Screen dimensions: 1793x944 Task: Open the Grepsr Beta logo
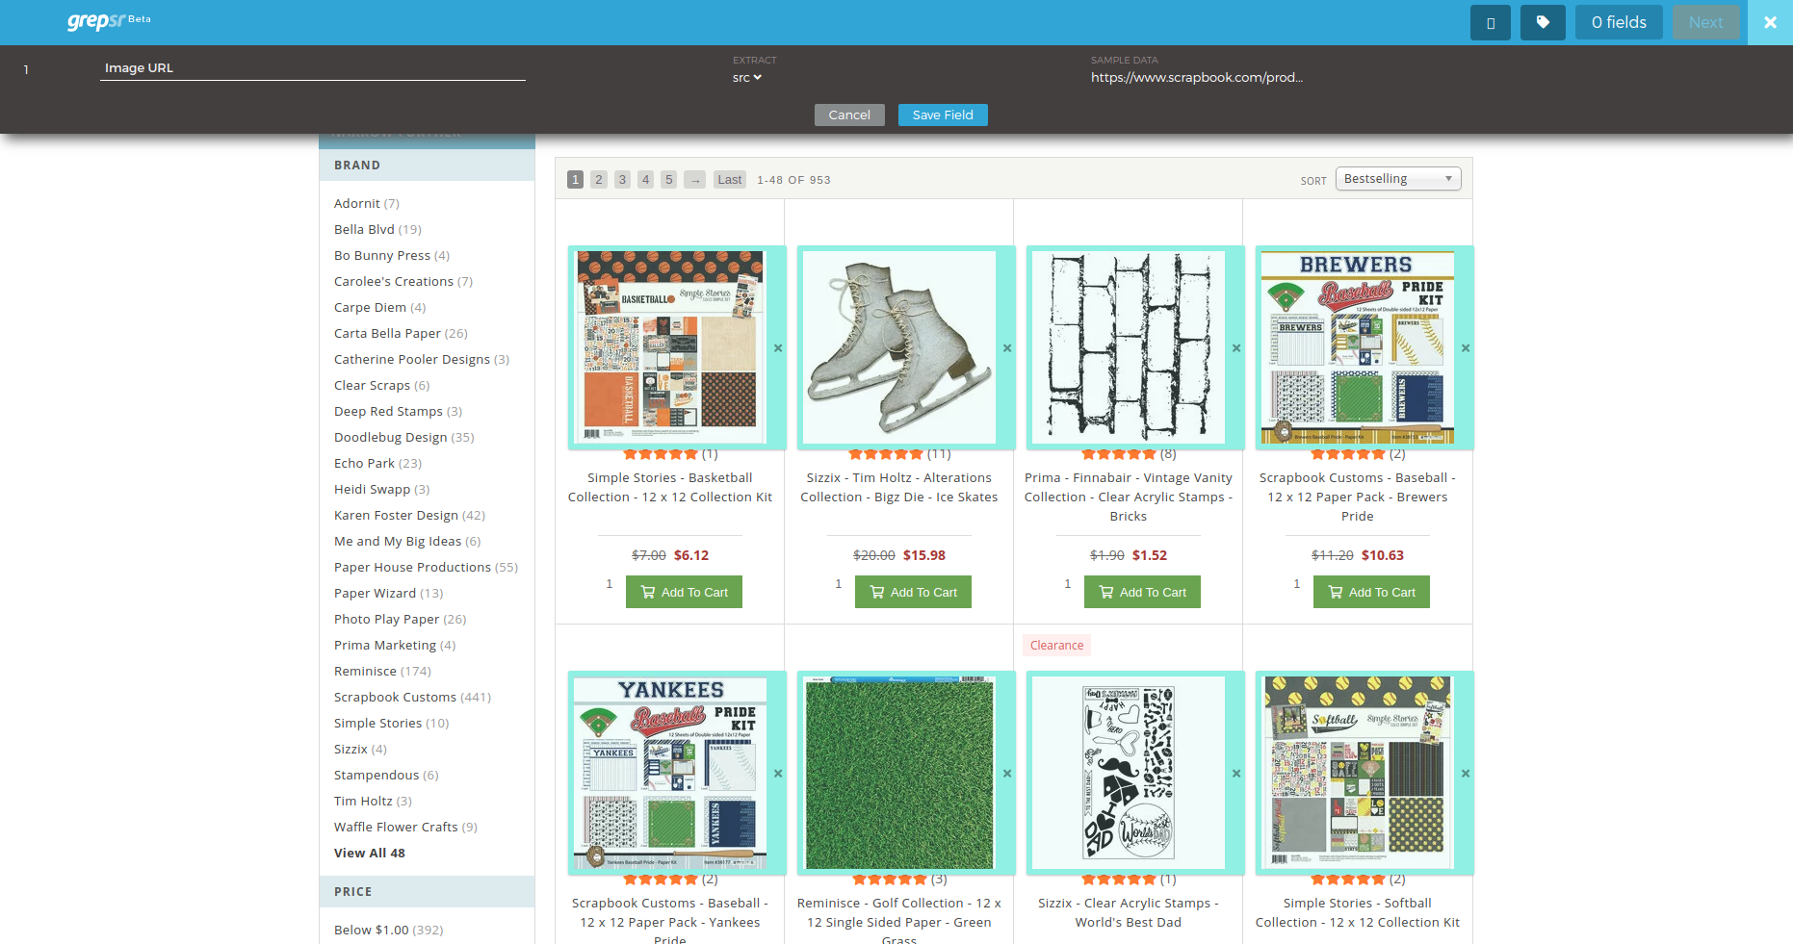point(109,21)
